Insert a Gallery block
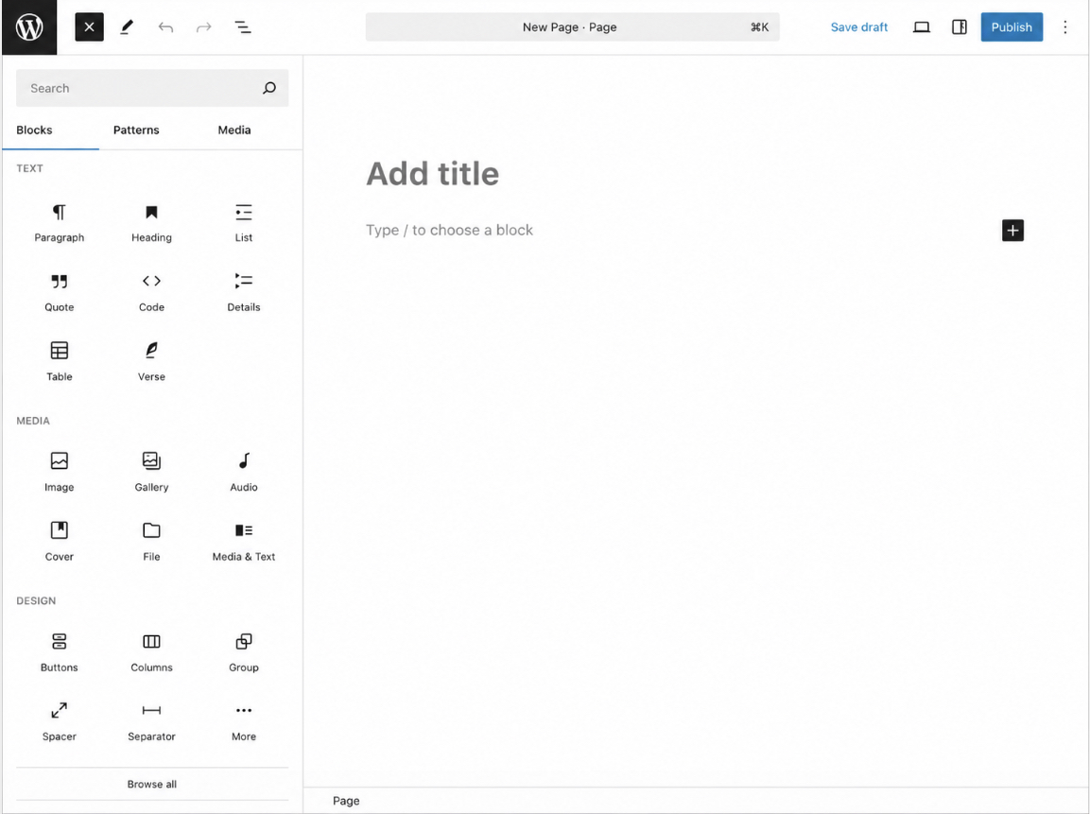The image size is (1090, 814). (x=151, y=473)
